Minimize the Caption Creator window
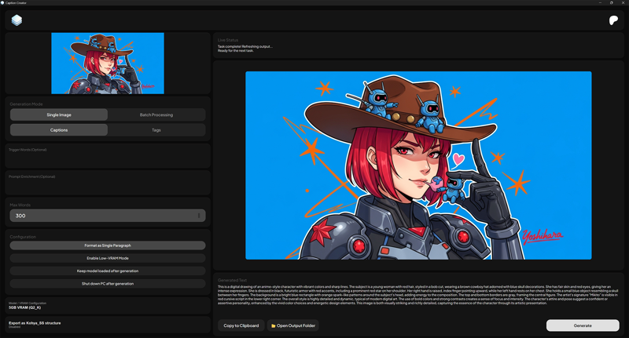Viewport: 629px width, 338px height. pos(600,3)
